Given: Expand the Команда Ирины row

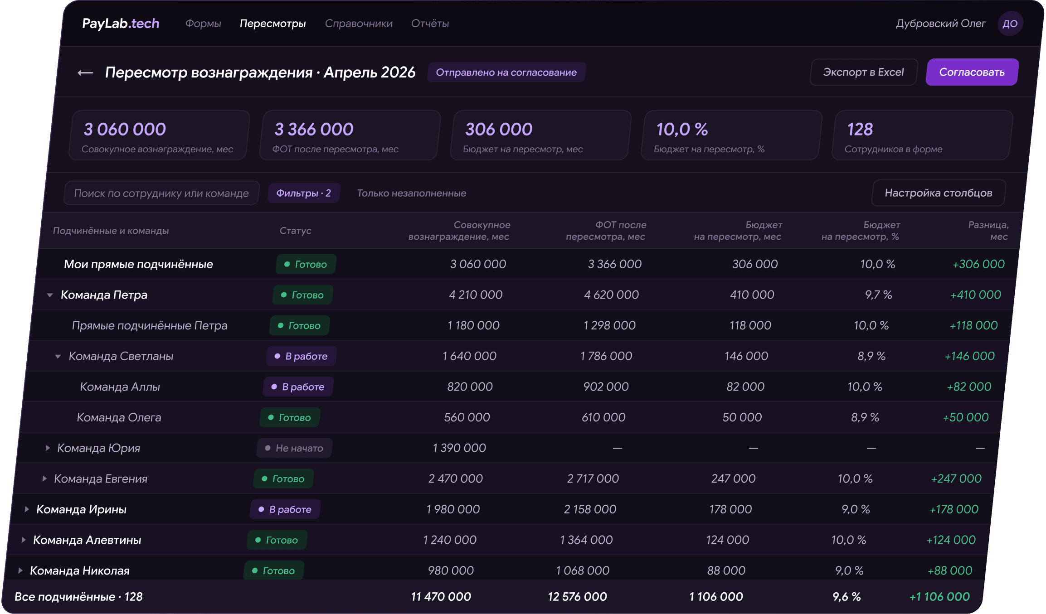Looking at the screenshot, I should coord(27,509).
